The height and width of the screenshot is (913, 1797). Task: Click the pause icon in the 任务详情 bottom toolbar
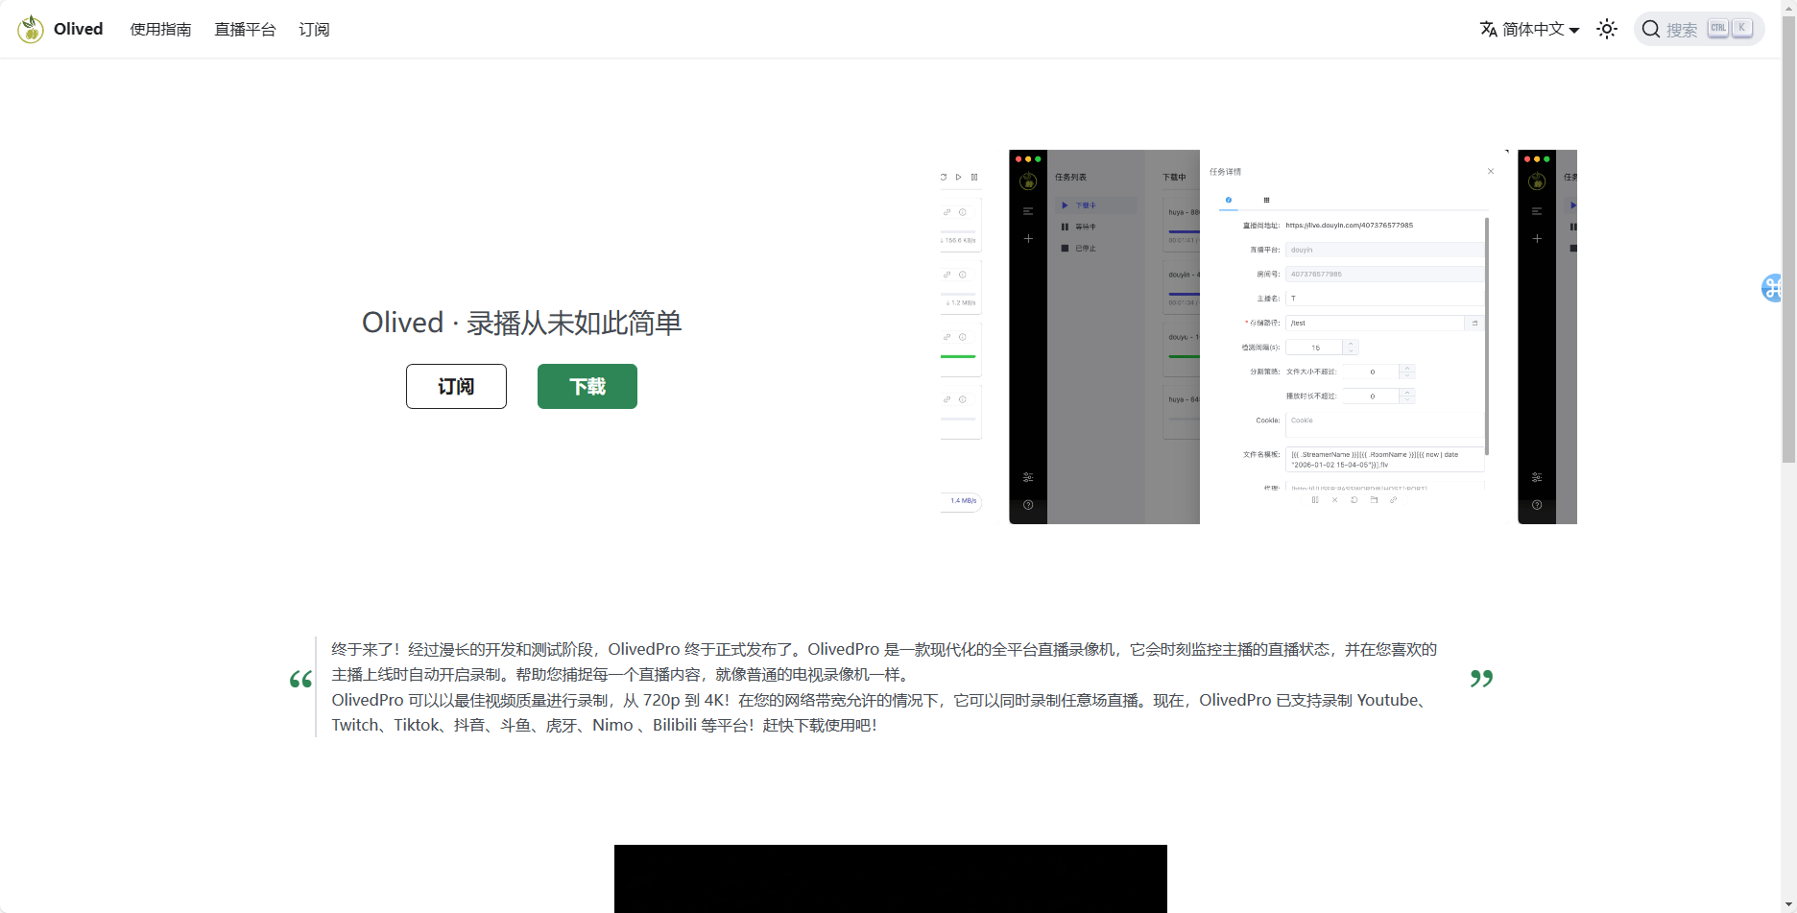pos(1315,500)
